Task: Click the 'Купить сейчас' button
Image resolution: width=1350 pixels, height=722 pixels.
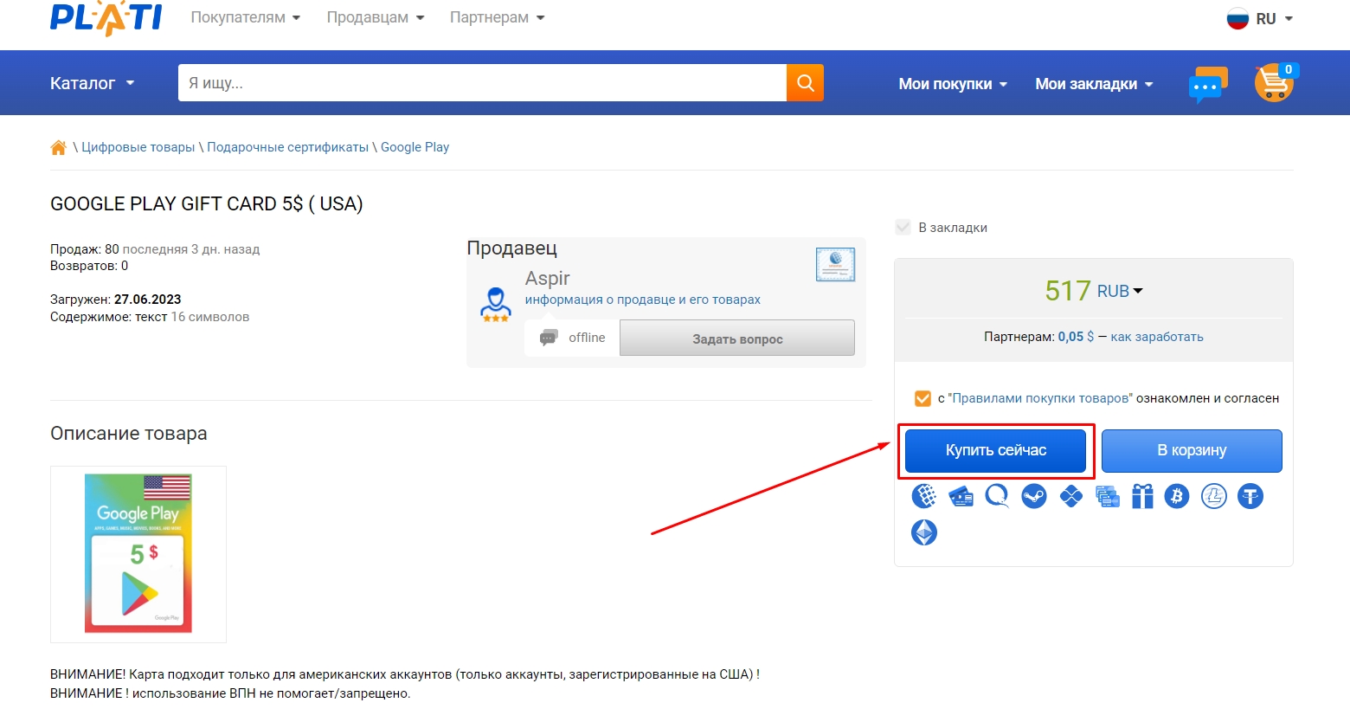Action: [995, 450]
